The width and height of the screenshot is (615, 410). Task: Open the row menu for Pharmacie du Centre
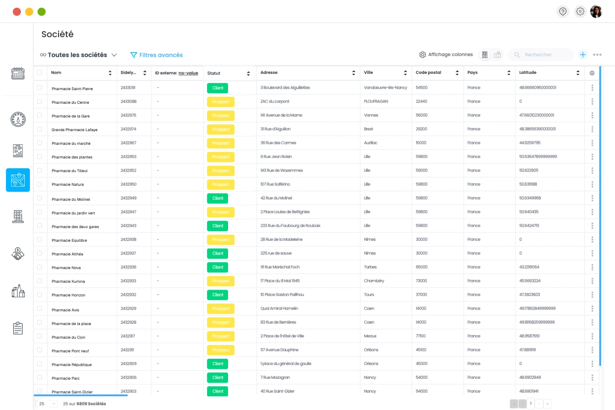tap(592, 101)
